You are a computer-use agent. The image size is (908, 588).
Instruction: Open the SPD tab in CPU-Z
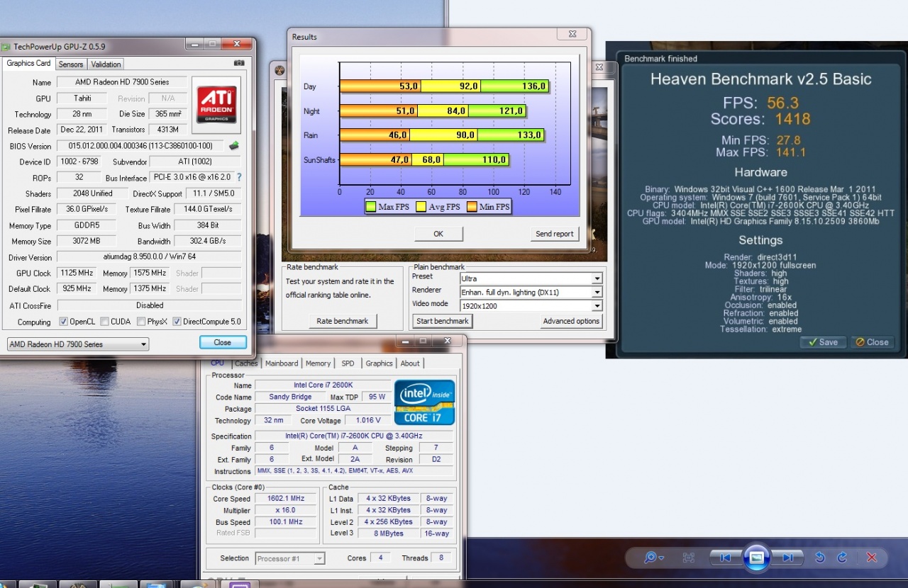(x=348, y=363)
